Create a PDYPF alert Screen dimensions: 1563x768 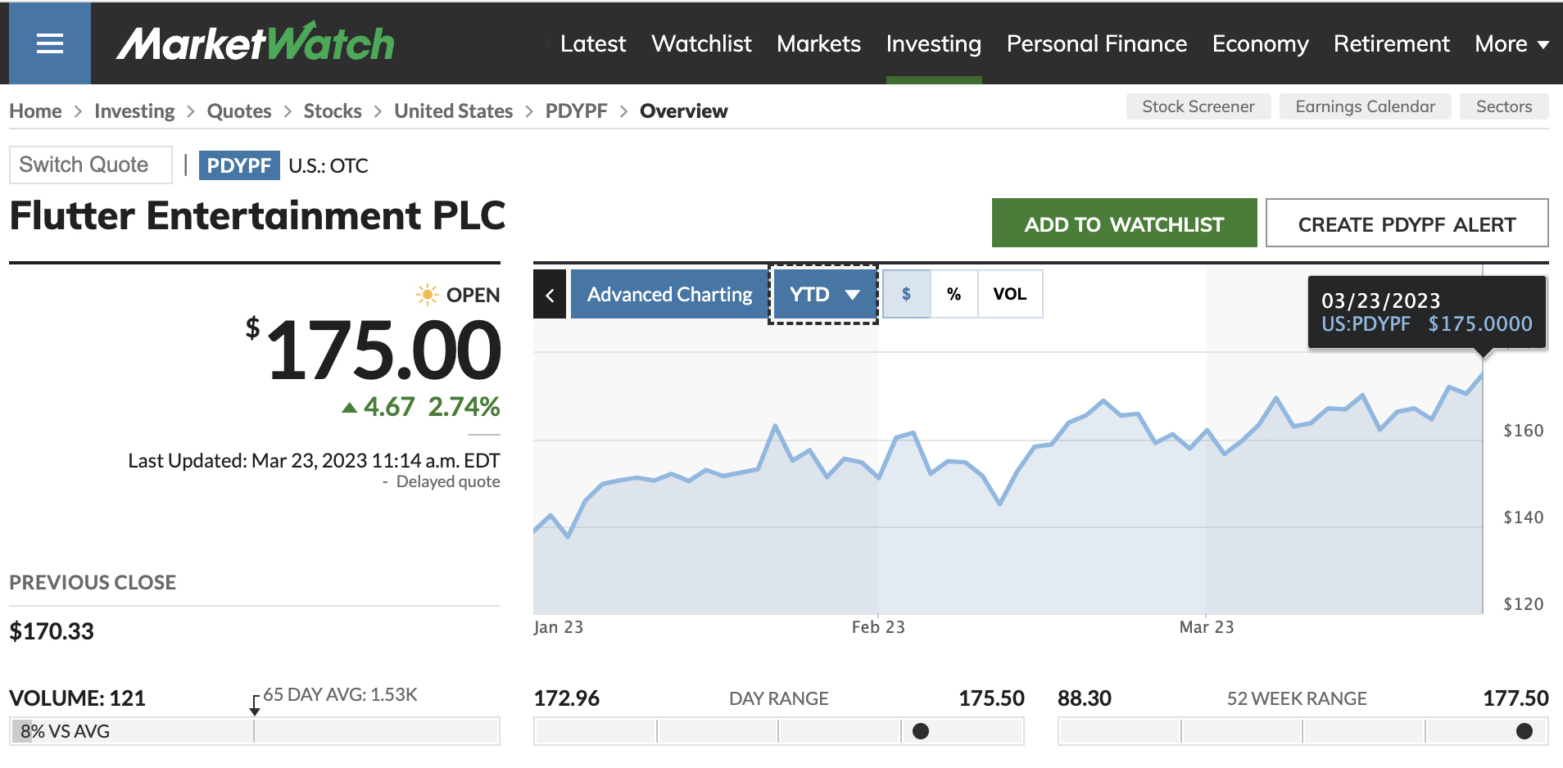point(1407,224)
